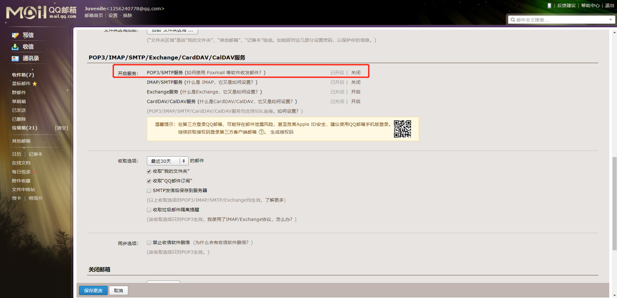Open the mobile phone icon near 反馈建议

[x=549, y=5]
